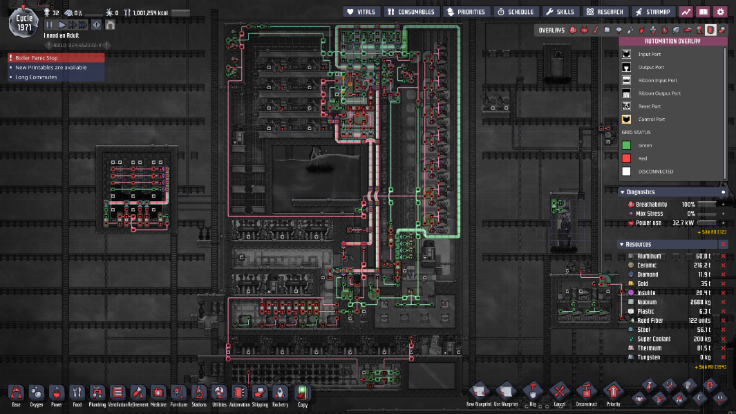
Task: Toggle the Oxygen overlay
Action: point(573,30)
